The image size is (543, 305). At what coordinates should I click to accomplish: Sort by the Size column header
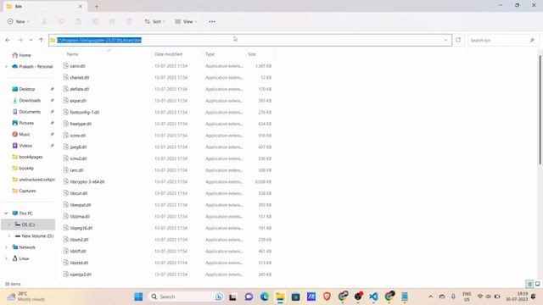click(252, 54)
